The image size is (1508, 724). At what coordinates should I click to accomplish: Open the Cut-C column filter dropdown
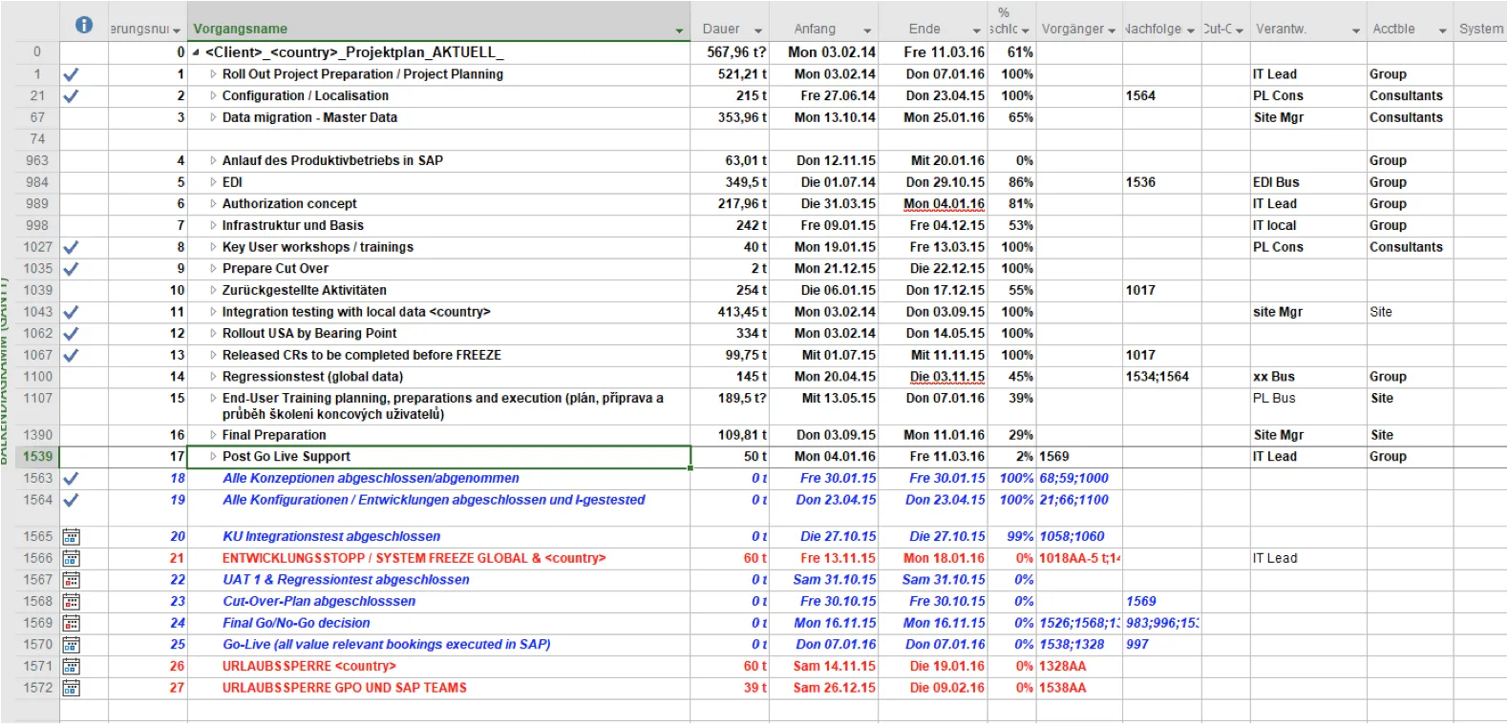click(1240, 31)
